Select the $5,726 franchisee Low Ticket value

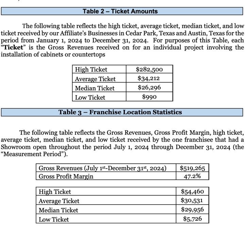tap(193, 219)
